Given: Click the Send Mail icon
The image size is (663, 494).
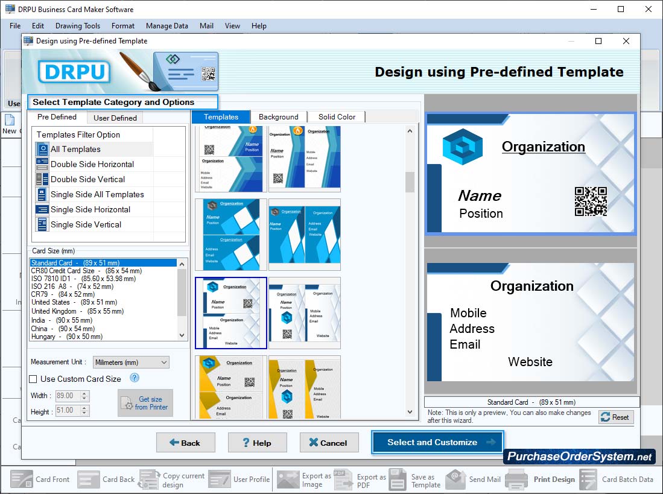Looking at the screenshot, I should click(455, 479).
